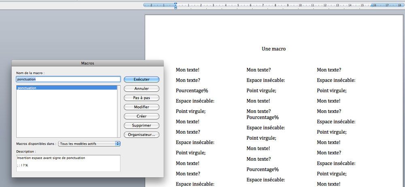Click the Créer button

pyautogui.click(x=141, y=116)
